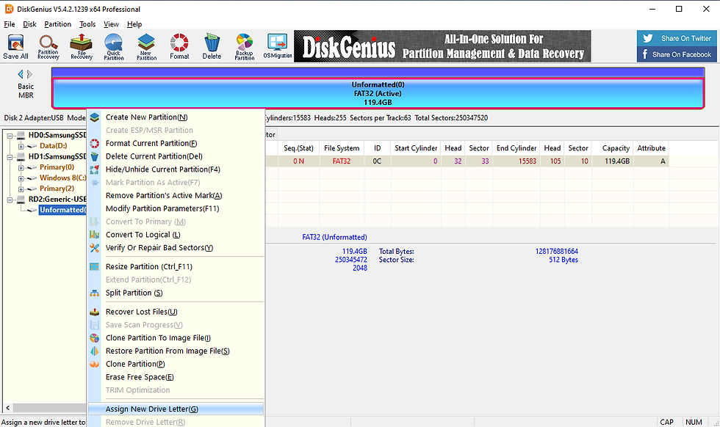
Task: Share on Facebook
Action: tap(677, 54)
